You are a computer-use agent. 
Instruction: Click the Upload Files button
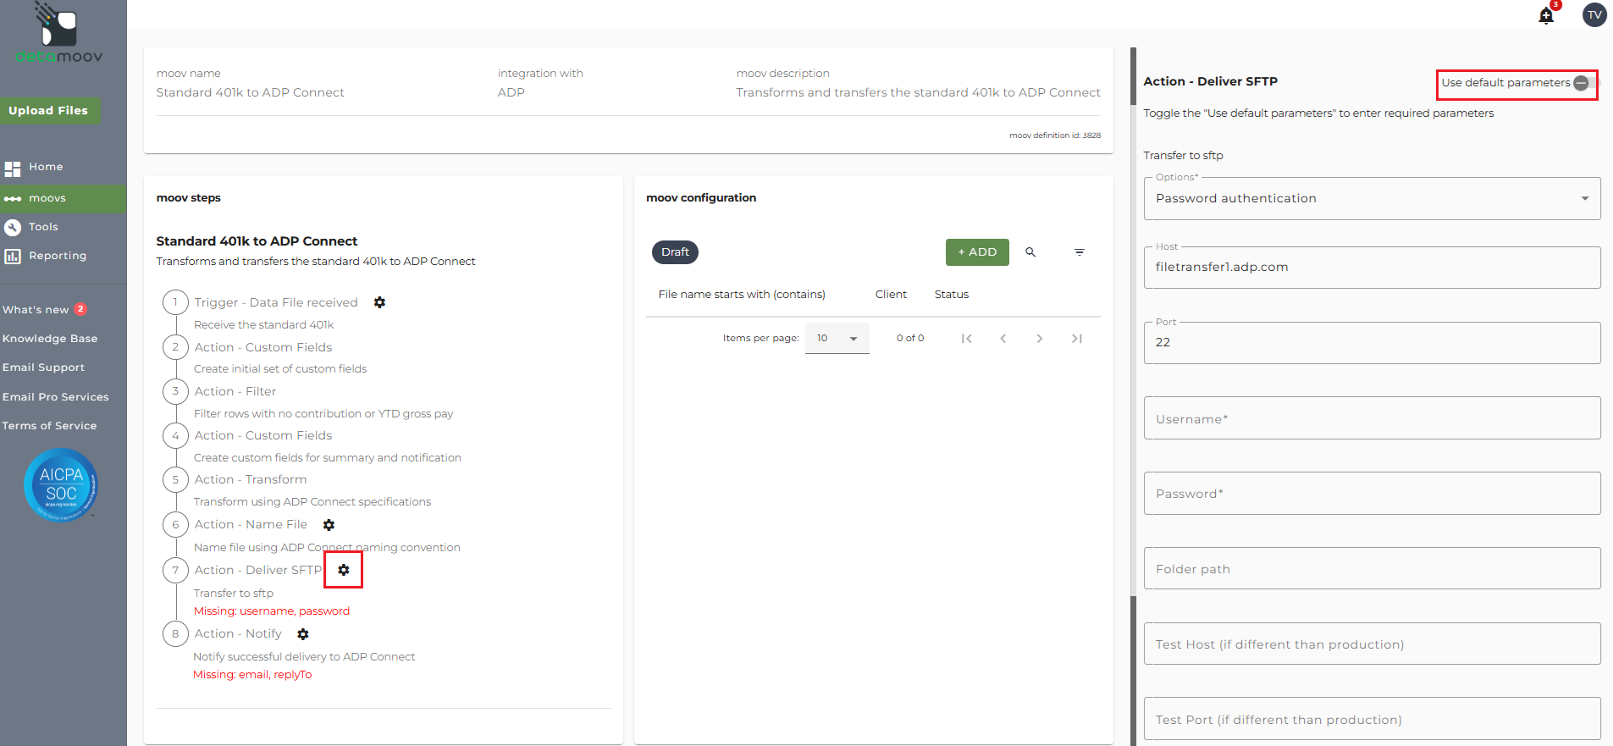click(49, 111)
